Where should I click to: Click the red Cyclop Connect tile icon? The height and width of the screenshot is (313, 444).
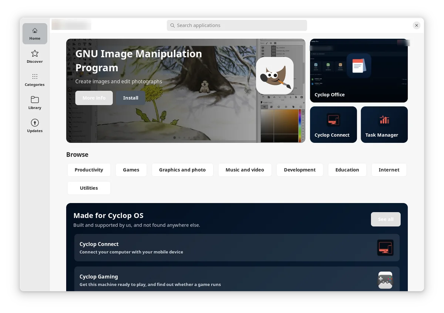point(333,120)
